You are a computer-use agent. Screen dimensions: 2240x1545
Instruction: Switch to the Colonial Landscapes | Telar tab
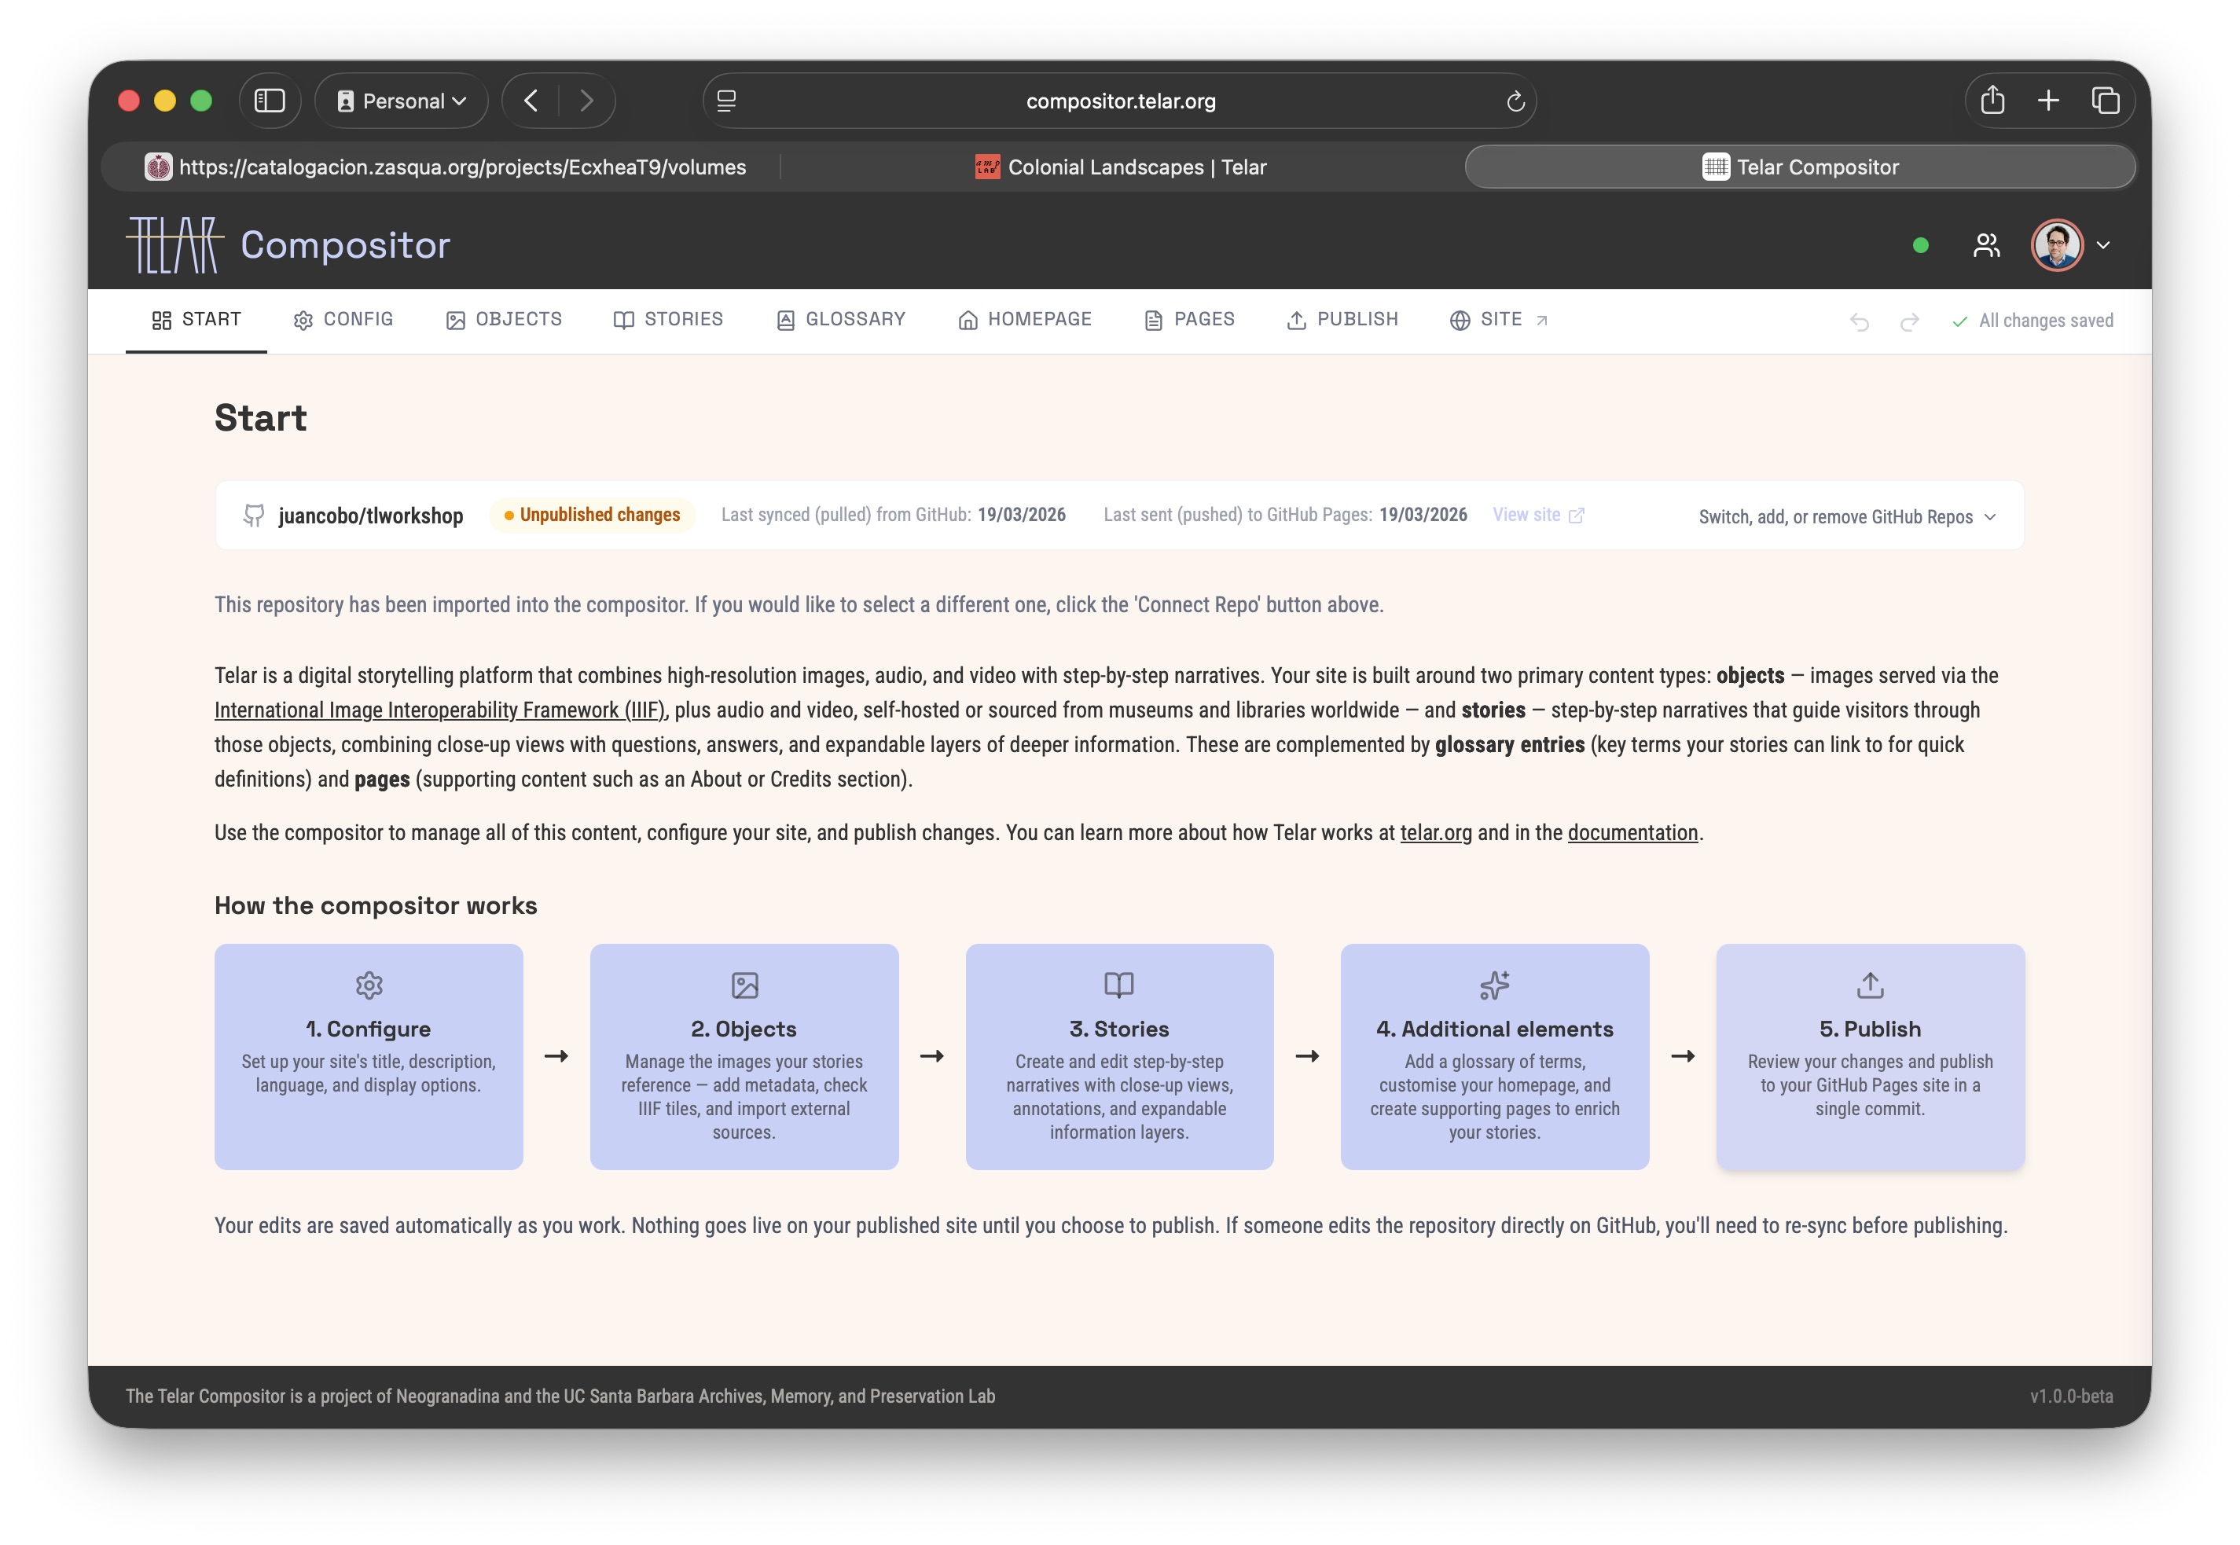pos(1121,167)
